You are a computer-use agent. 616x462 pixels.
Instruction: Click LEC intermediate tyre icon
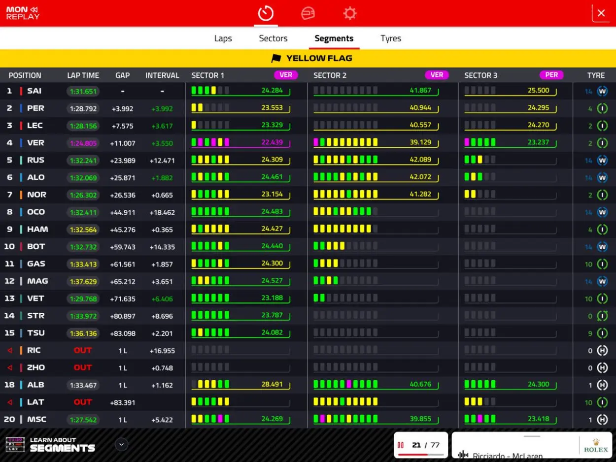coord(602,126)
